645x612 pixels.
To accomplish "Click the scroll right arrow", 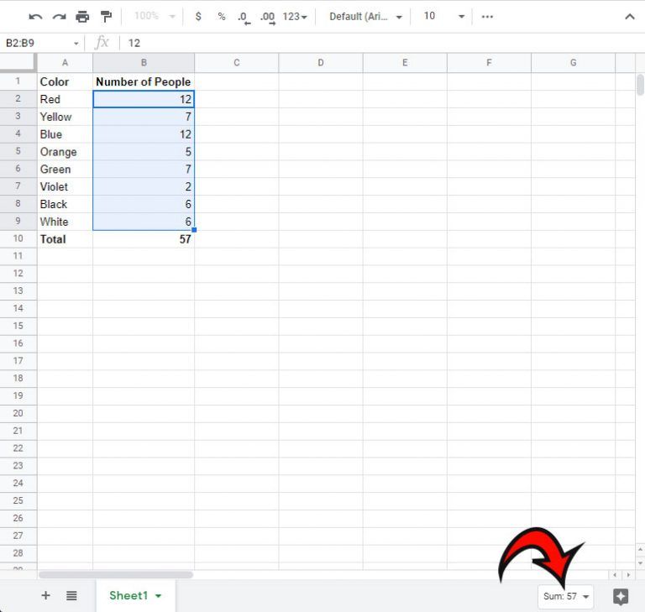I will [x=628, y=574].
